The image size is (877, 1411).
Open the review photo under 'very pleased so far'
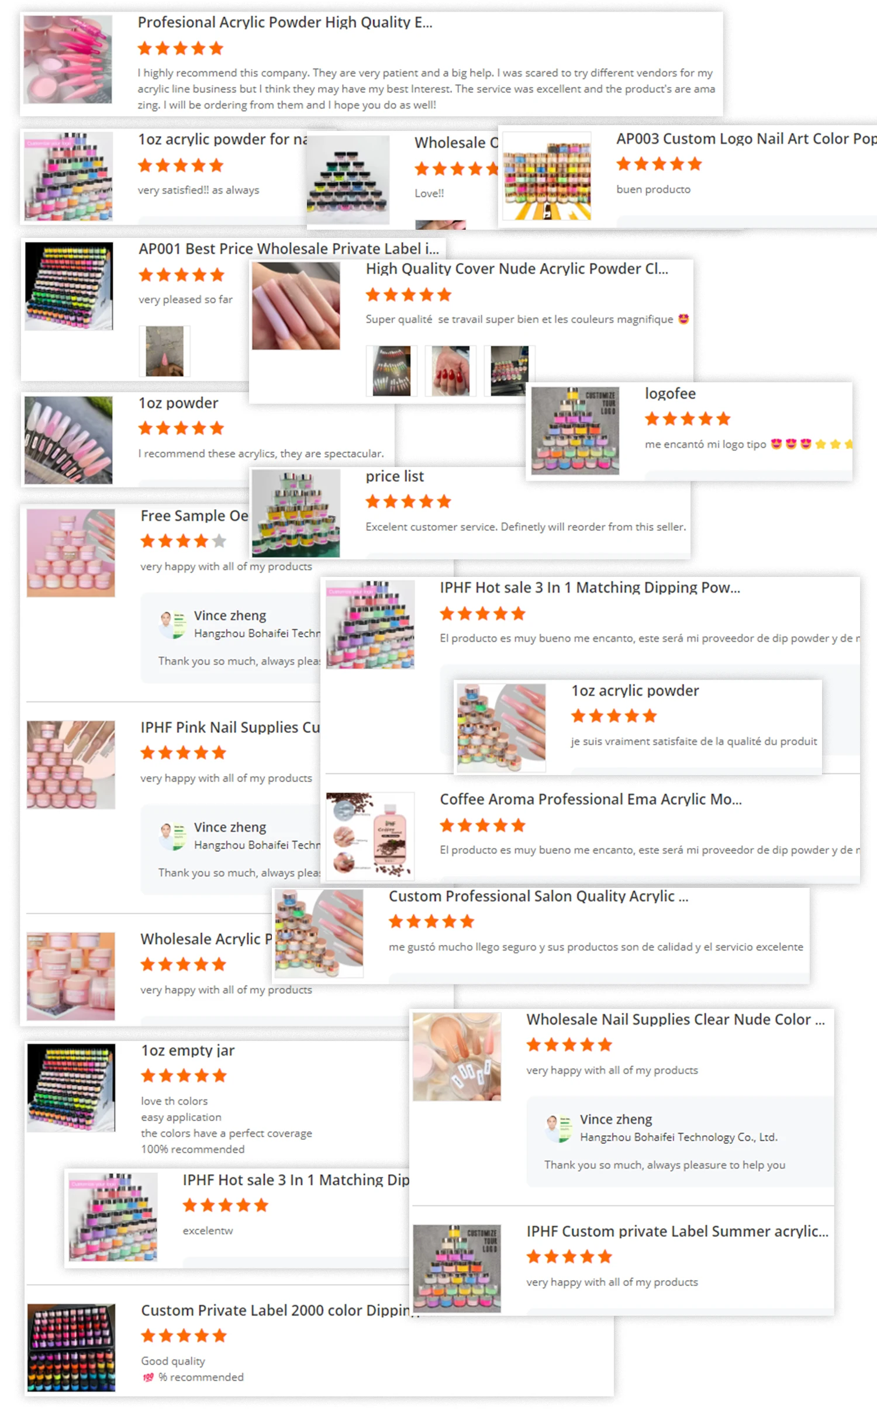[164, 351]
